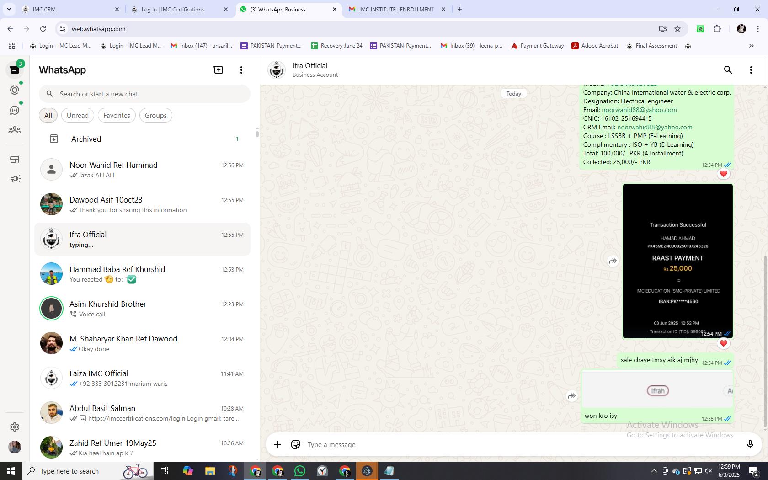Reload the web.whatsapp.com page
Screen dimensions: 768x480
pos(43,29)
